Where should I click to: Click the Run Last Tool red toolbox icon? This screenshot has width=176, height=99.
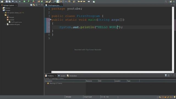click(x=34, y=2)
